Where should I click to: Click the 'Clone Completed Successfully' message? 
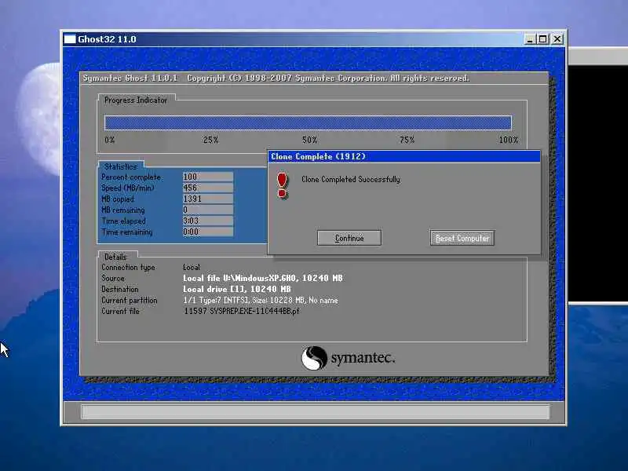(x=350, y=179)
